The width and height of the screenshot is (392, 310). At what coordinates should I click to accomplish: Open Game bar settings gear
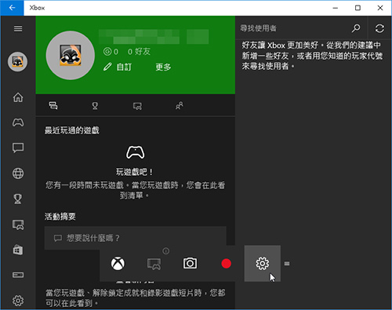[263, 264]
